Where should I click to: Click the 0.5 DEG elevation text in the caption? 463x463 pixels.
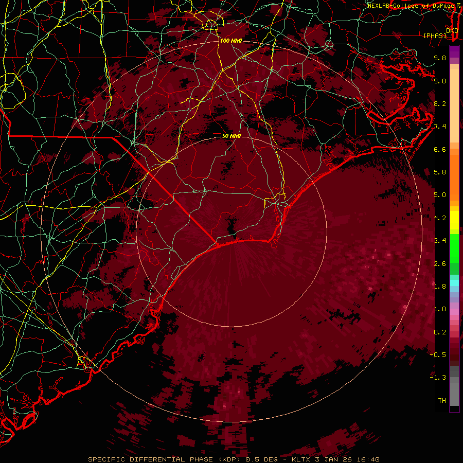pos(262,459)
